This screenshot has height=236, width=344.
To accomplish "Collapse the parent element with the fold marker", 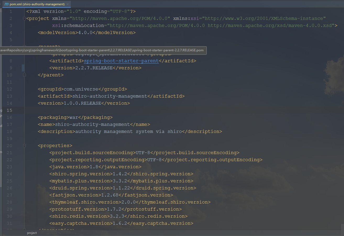I will coord(24,75).
